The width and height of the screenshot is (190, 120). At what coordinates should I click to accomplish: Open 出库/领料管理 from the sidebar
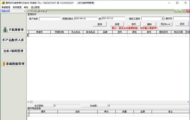click(13, 51)
